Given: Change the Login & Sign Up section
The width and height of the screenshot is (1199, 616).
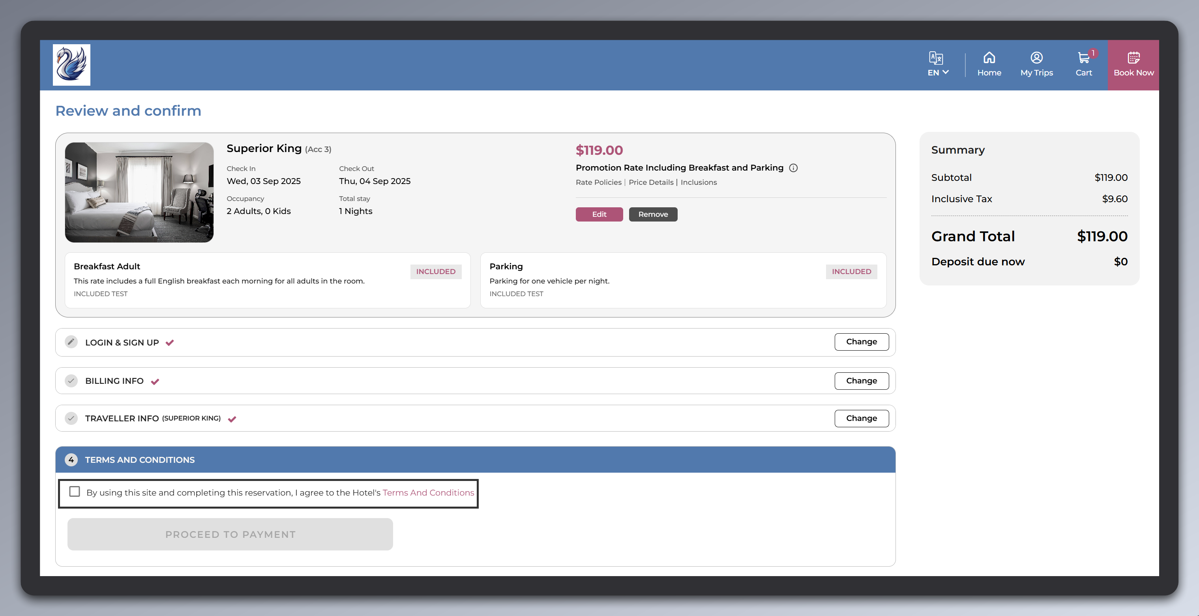Looking at the screenshot, I should click(x=861, y=342).
